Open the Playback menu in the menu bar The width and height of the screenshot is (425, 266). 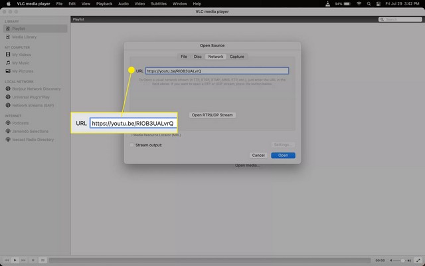(x=104, y=3)
